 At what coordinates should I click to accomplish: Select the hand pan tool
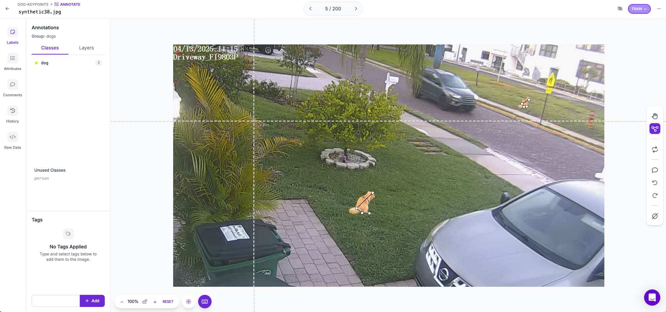click(655, 116)
